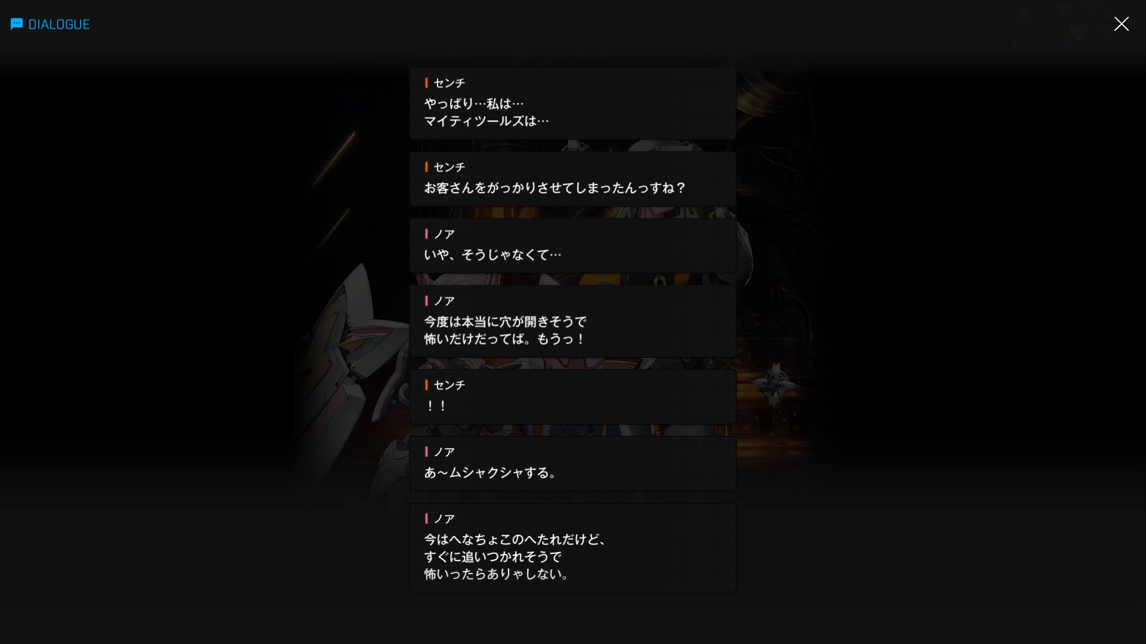Close the dialogue log with X
Viewport: 1146px width, 644px height.
pos(1121,24)
